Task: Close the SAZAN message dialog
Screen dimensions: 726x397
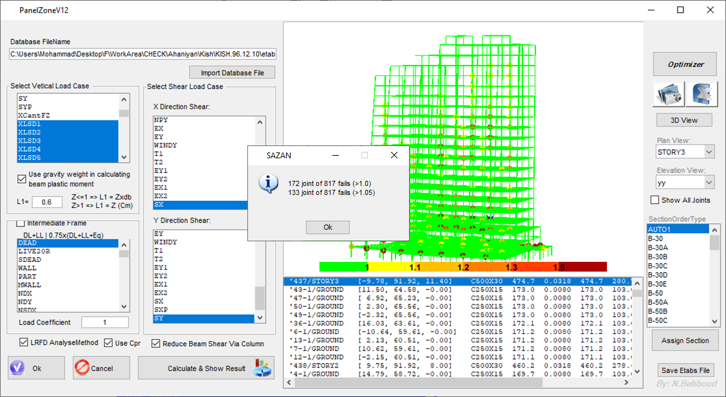Action: (x=394, y=155)
